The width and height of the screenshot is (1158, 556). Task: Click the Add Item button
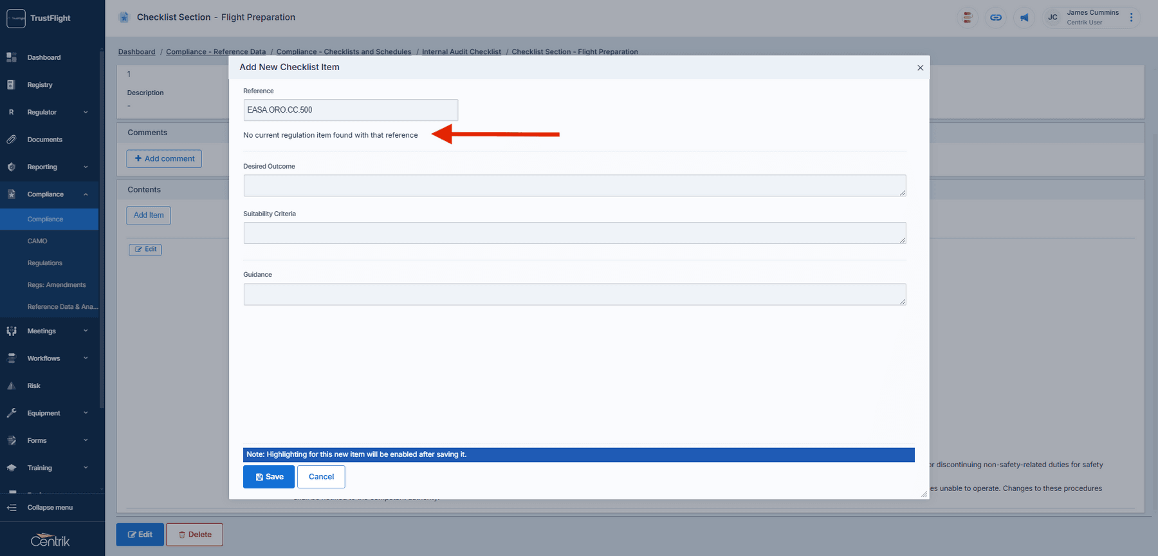click(x=149, y=216)
